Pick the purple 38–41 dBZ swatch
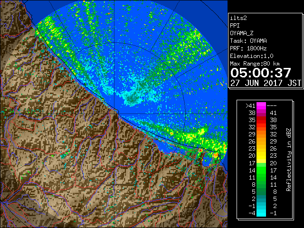 click(261, 113)
